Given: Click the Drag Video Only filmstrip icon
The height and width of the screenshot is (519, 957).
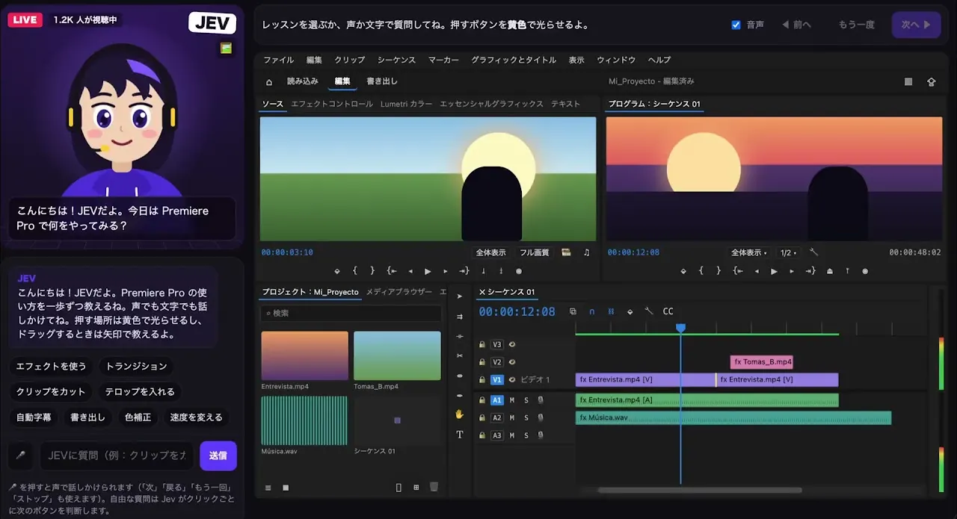Looking at the screenshot, I should coord(566,252).
